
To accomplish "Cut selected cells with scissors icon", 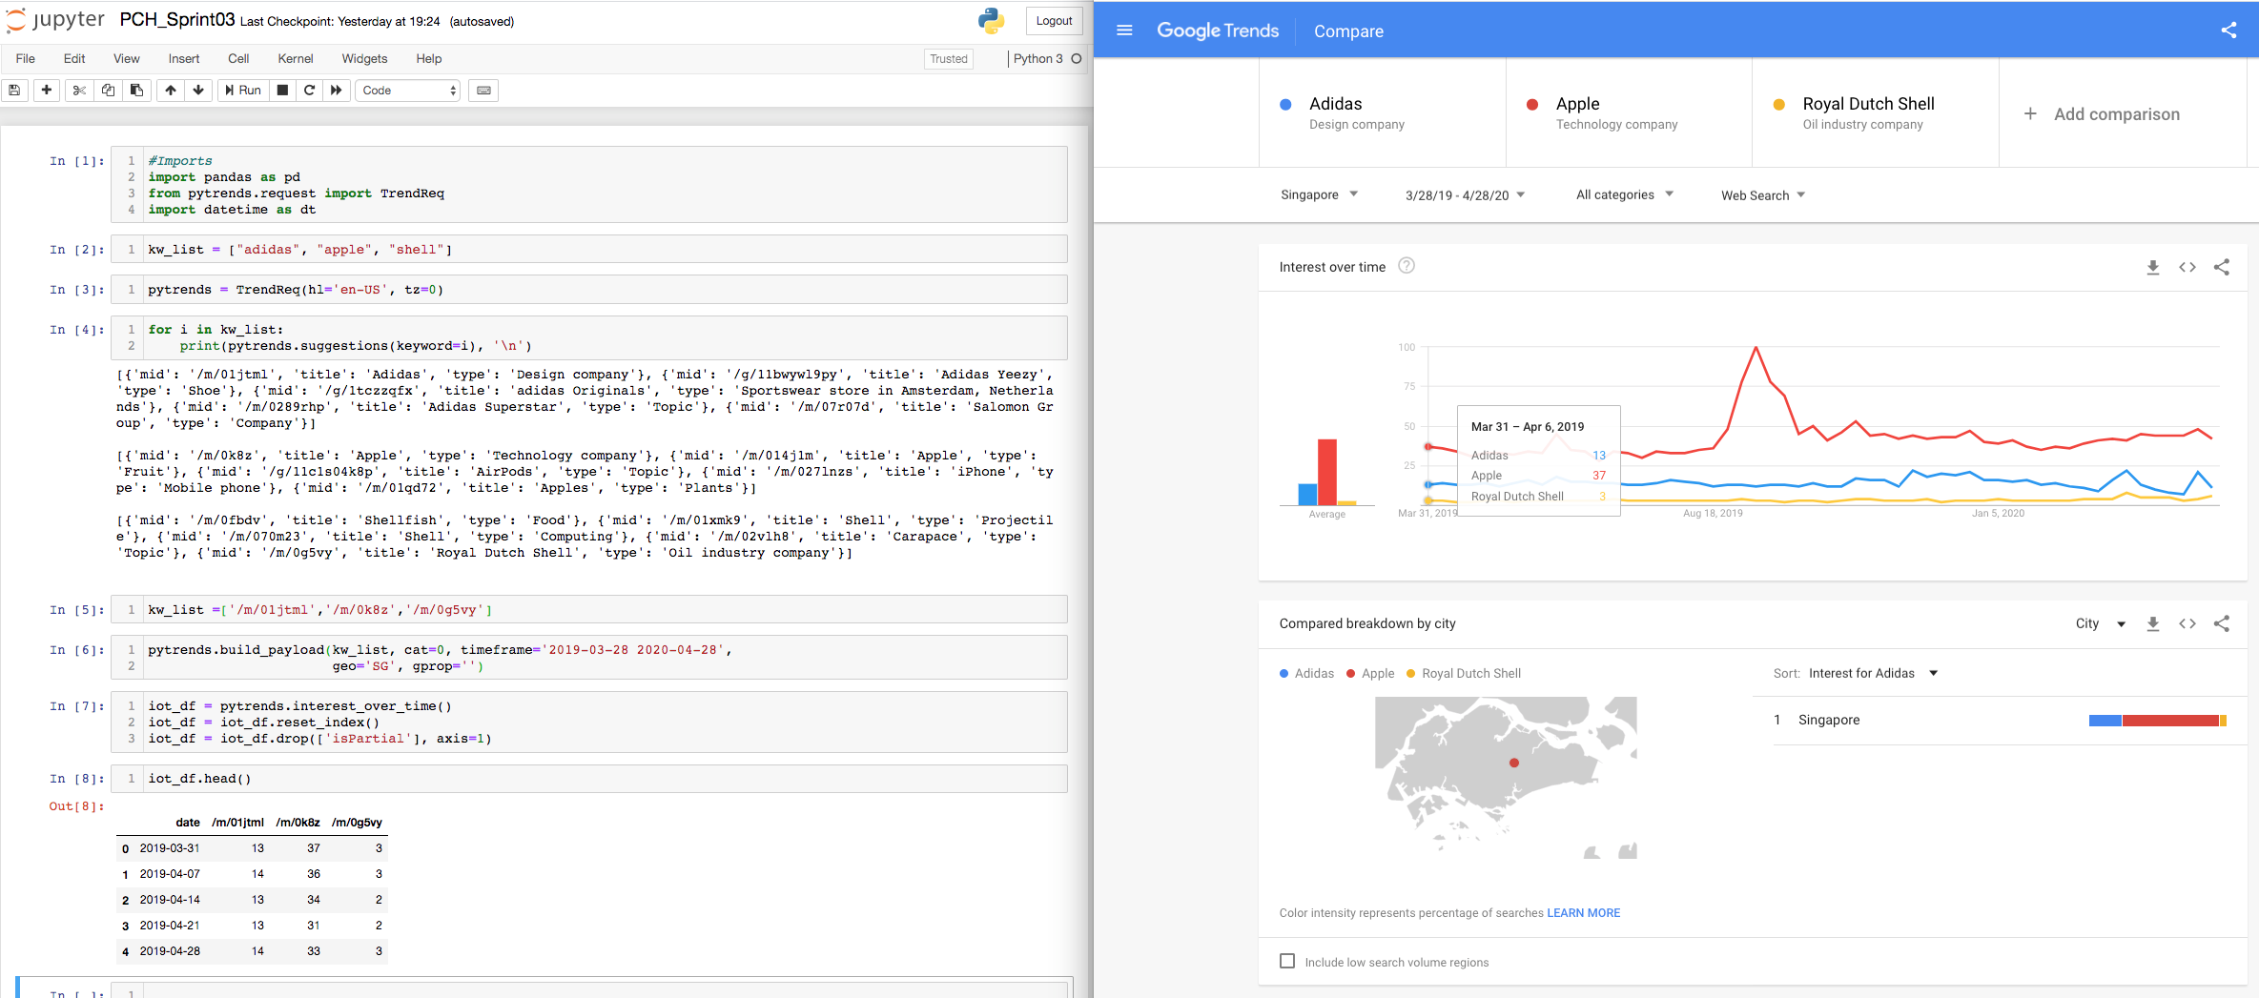I will 79,90.
